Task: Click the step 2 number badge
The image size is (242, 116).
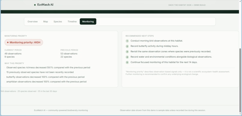Action: point(127,46)
